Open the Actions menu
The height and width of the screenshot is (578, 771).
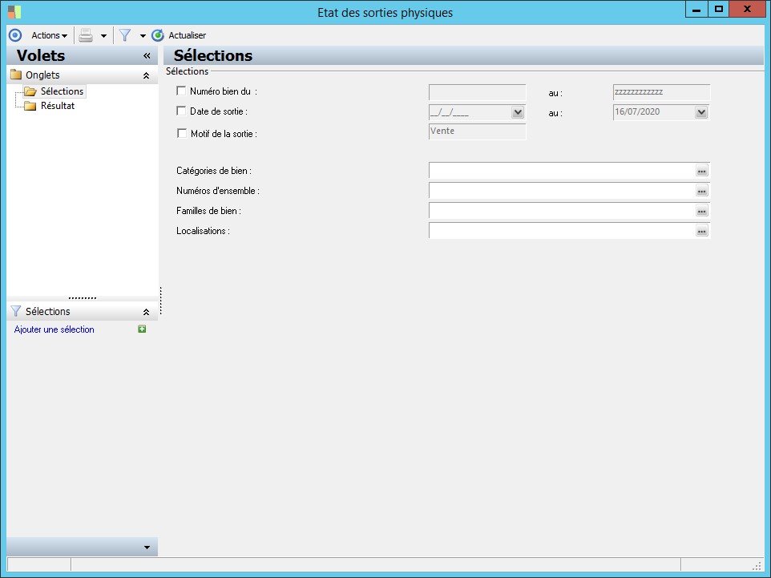[x=49, y=35]
